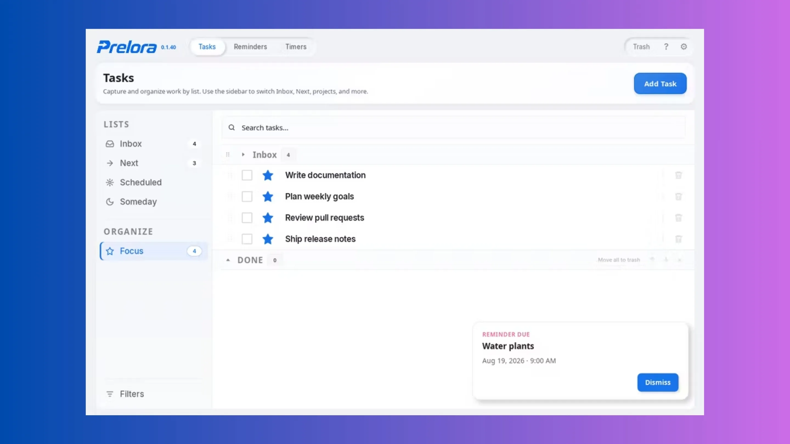The image size is (790, 444).
Task: Tick the Ship release notes checkbox
Action: (247, 239)
